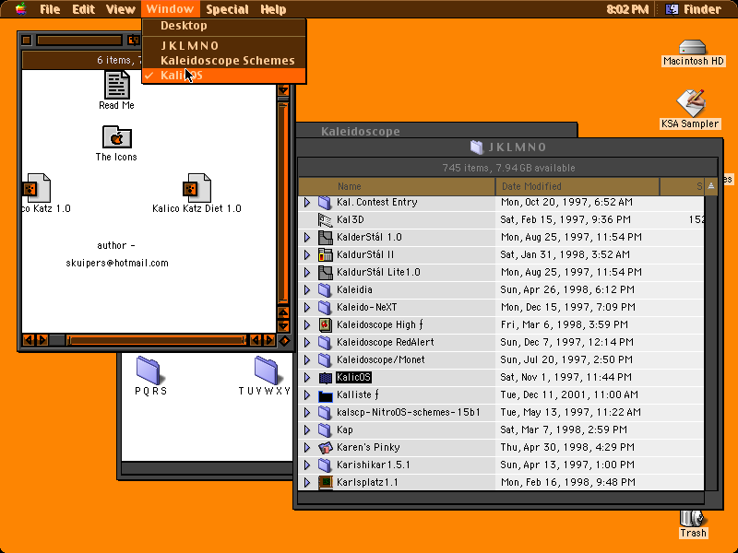Open the Special menu
Screen dimensions: 738x553
coord(227,9)
